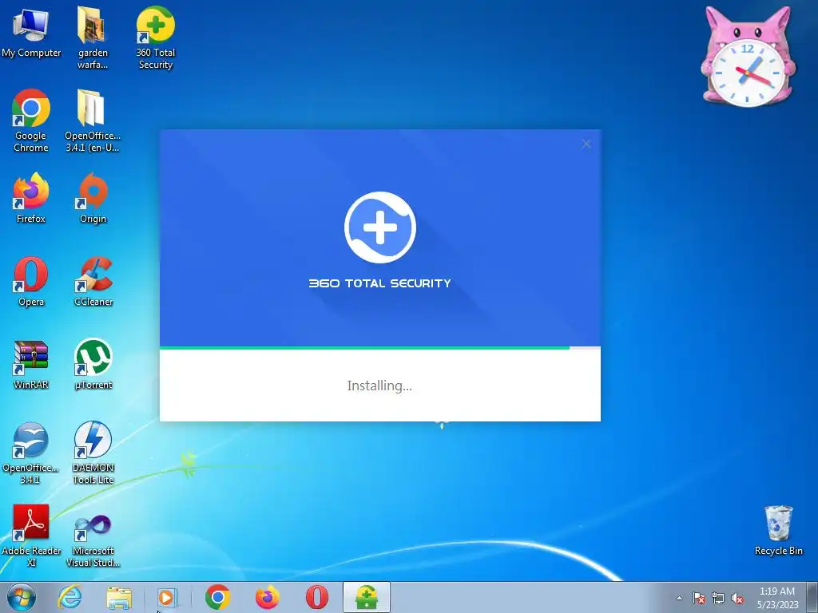
Task: Select the Opera desktop shortcut
Action: click(31, 282)
